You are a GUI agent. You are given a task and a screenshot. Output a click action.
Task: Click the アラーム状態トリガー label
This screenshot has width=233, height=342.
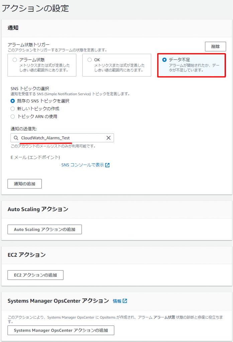pos(29,45)
